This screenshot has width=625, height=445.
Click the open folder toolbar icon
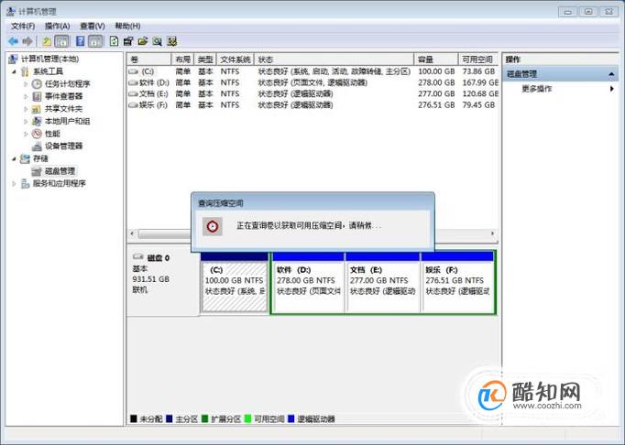click(x=142, y=41)
